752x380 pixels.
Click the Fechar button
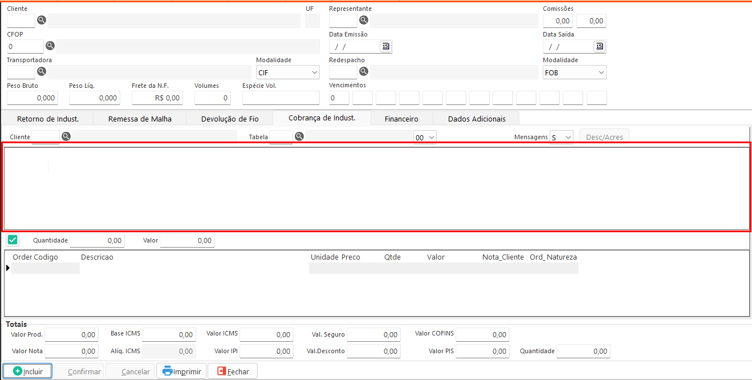coord(233,371)
